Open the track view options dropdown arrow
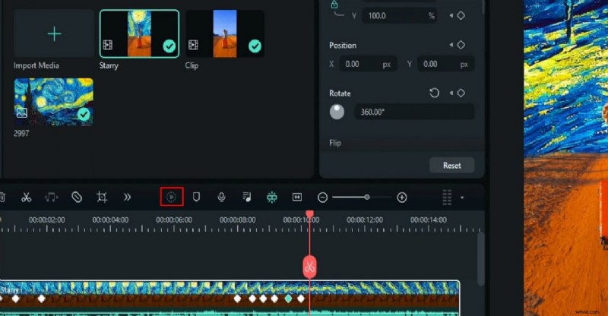 (462, 197)
